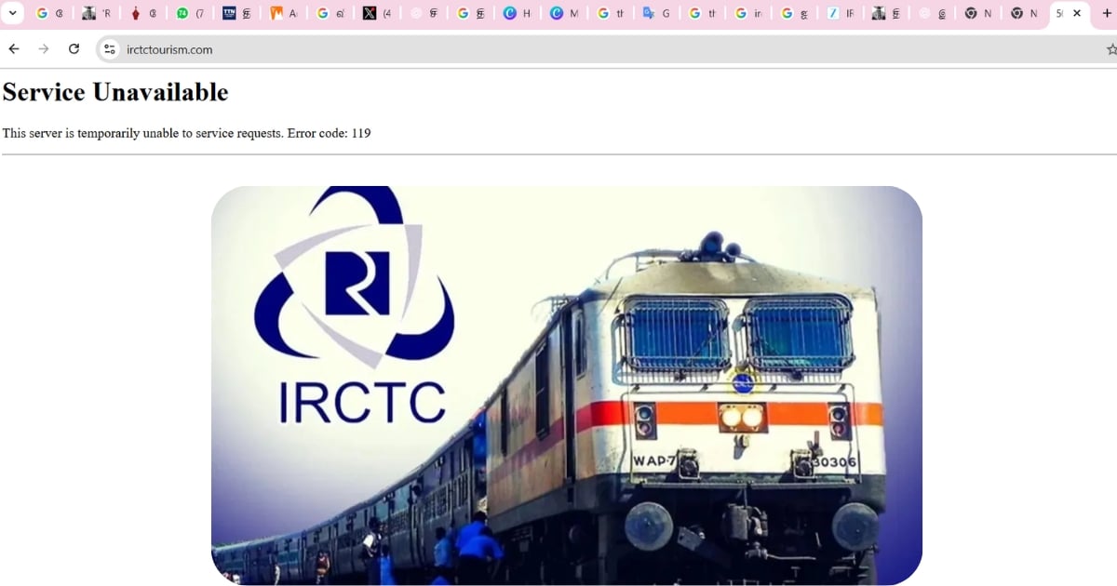Open the Google Translate tab
The height and width of the screenshot is (586, 1117).
point(655,13)
